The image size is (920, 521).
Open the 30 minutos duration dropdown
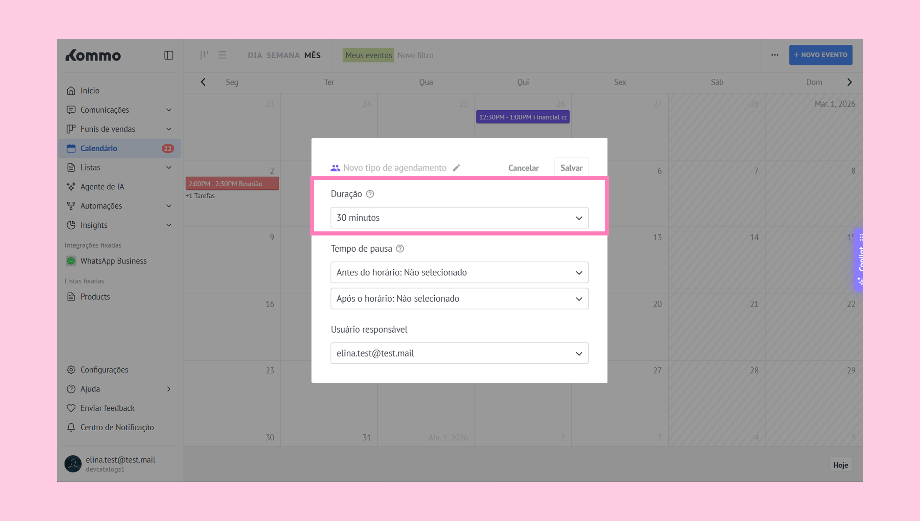(459, 218)
